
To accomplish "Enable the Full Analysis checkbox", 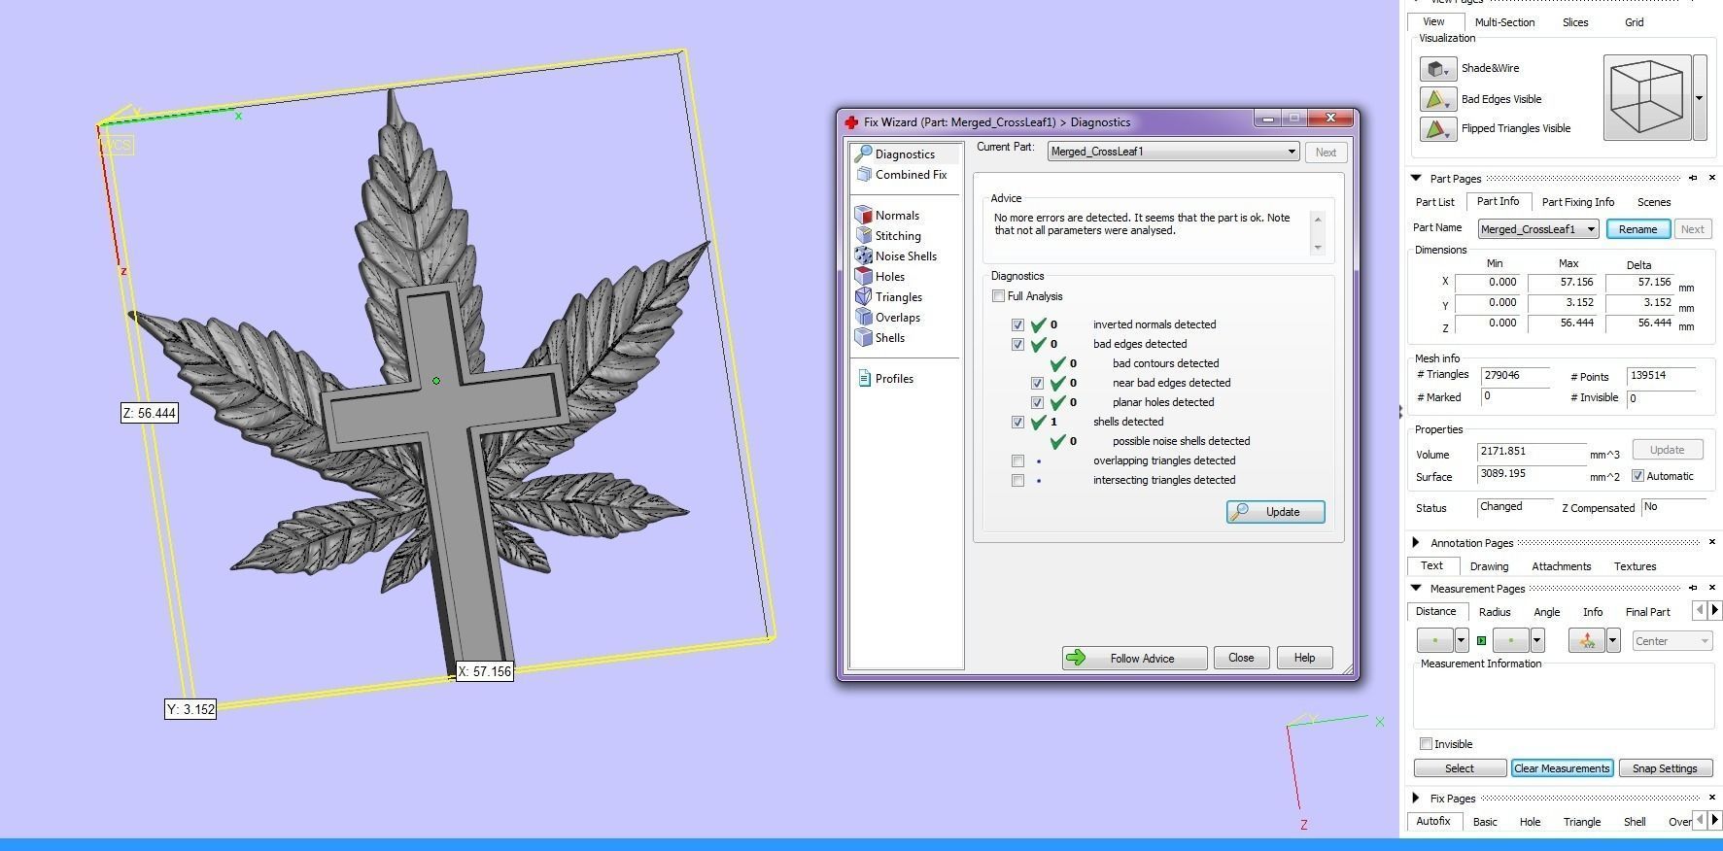I will (998, 296).
